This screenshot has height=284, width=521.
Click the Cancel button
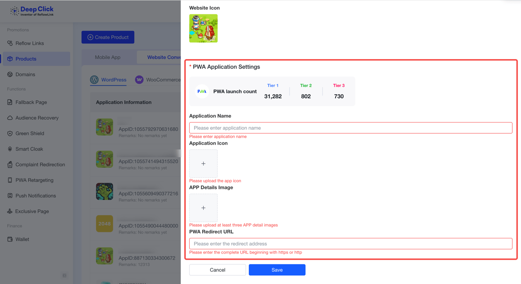(218, 270)
